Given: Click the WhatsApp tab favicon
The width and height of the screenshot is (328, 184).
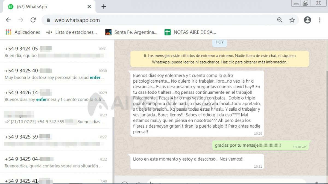Looking at the screenshot, I should pos(11,7).
